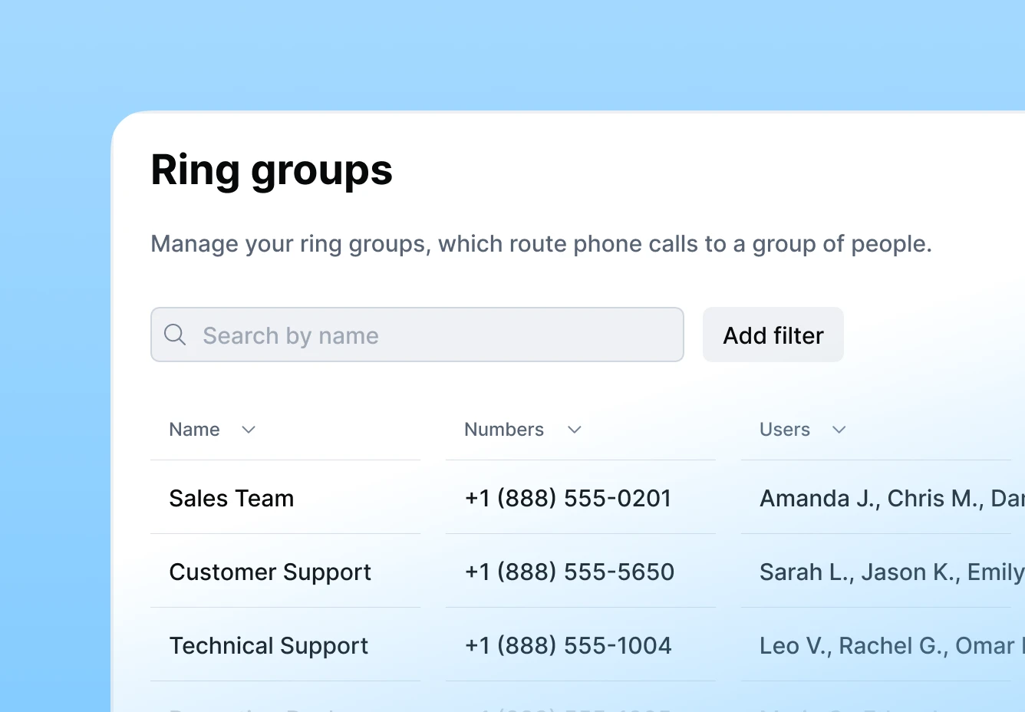
Task: Expand the Users column chevron
Action: (x=839, y=430)
